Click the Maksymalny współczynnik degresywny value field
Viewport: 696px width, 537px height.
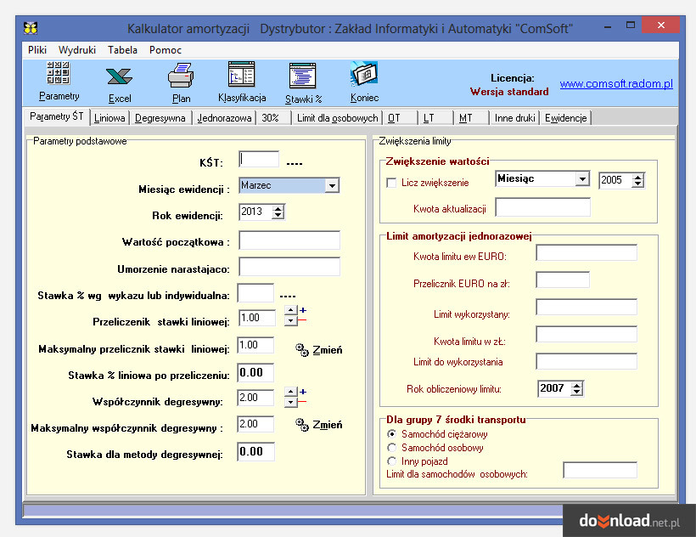pyautogui.click(x=255, y=424)
